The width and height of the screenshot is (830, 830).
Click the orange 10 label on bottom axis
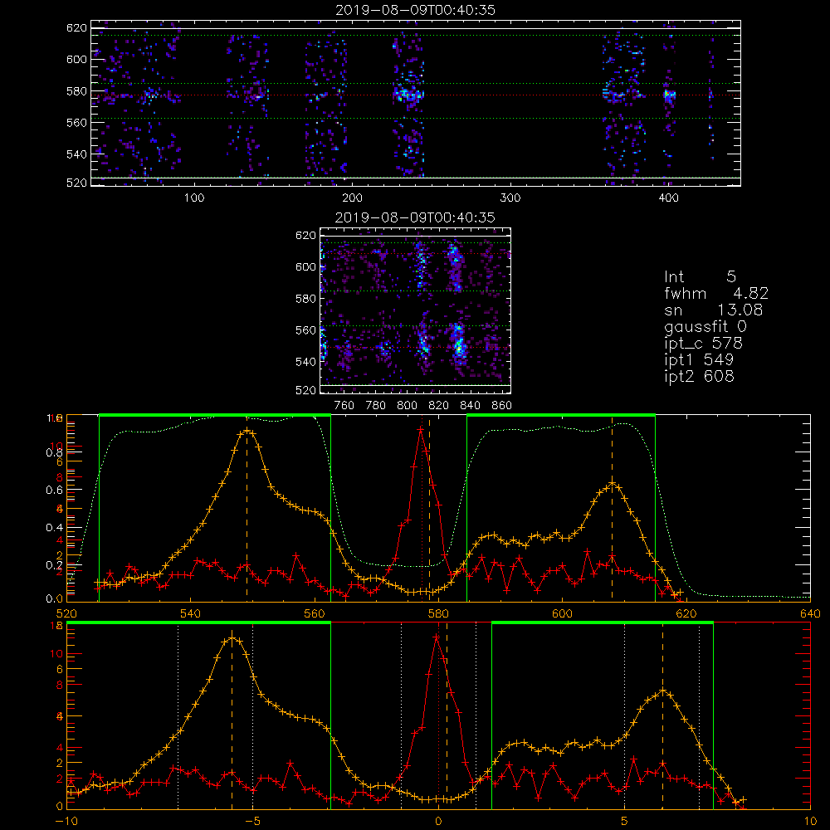810,822
